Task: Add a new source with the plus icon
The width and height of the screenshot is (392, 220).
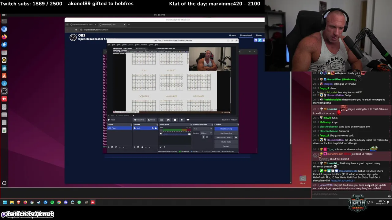Action: 135,147
